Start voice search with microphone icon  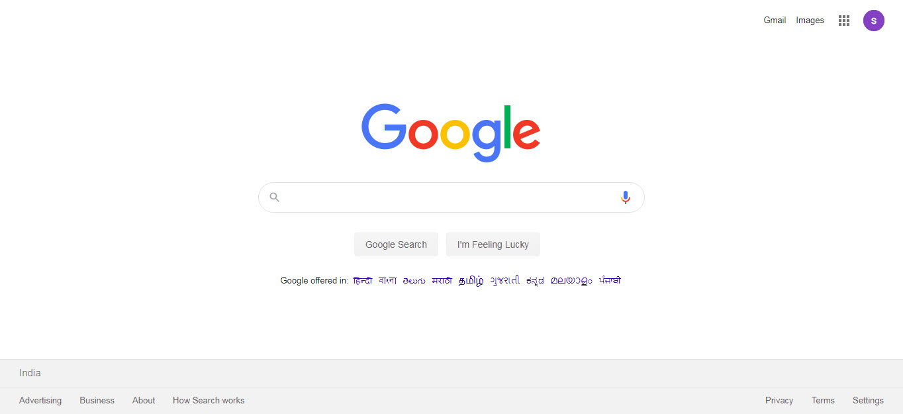tap(625, 197)
